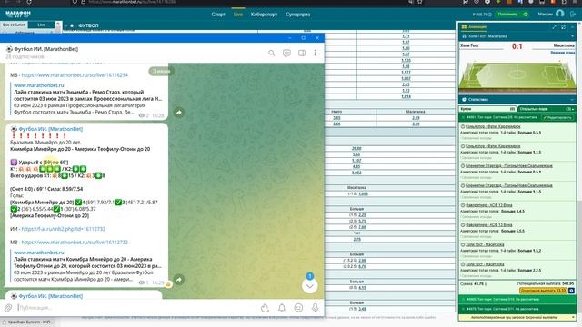
Task: Click the Редактировать bet button
Action: (x=557, y=117)
